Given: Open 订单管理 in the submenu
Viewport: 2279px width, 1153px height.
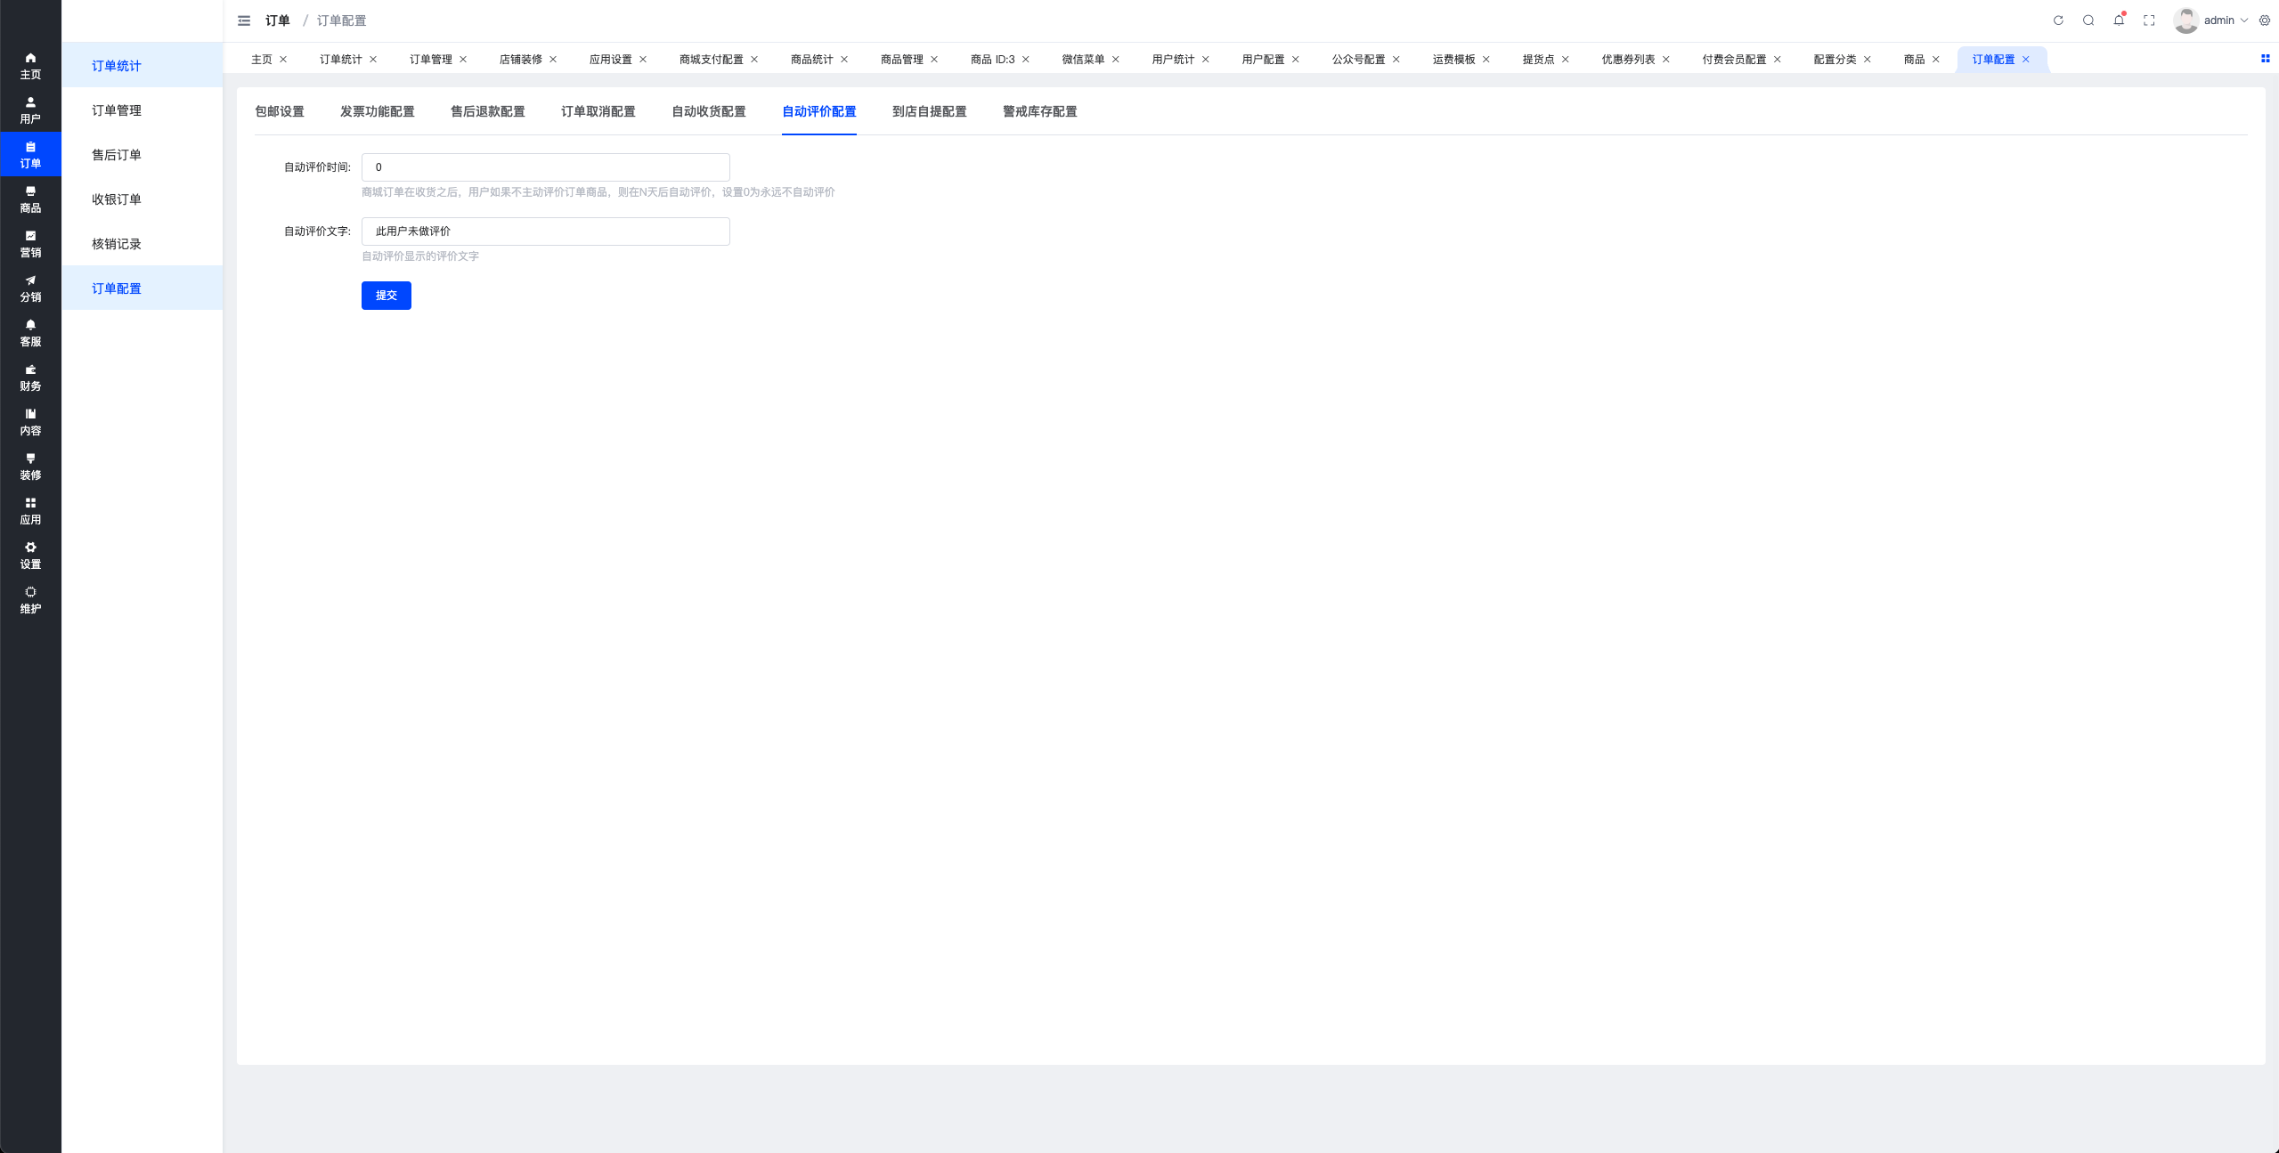Looking at the screenshot, I should click(x=142, y=110).
